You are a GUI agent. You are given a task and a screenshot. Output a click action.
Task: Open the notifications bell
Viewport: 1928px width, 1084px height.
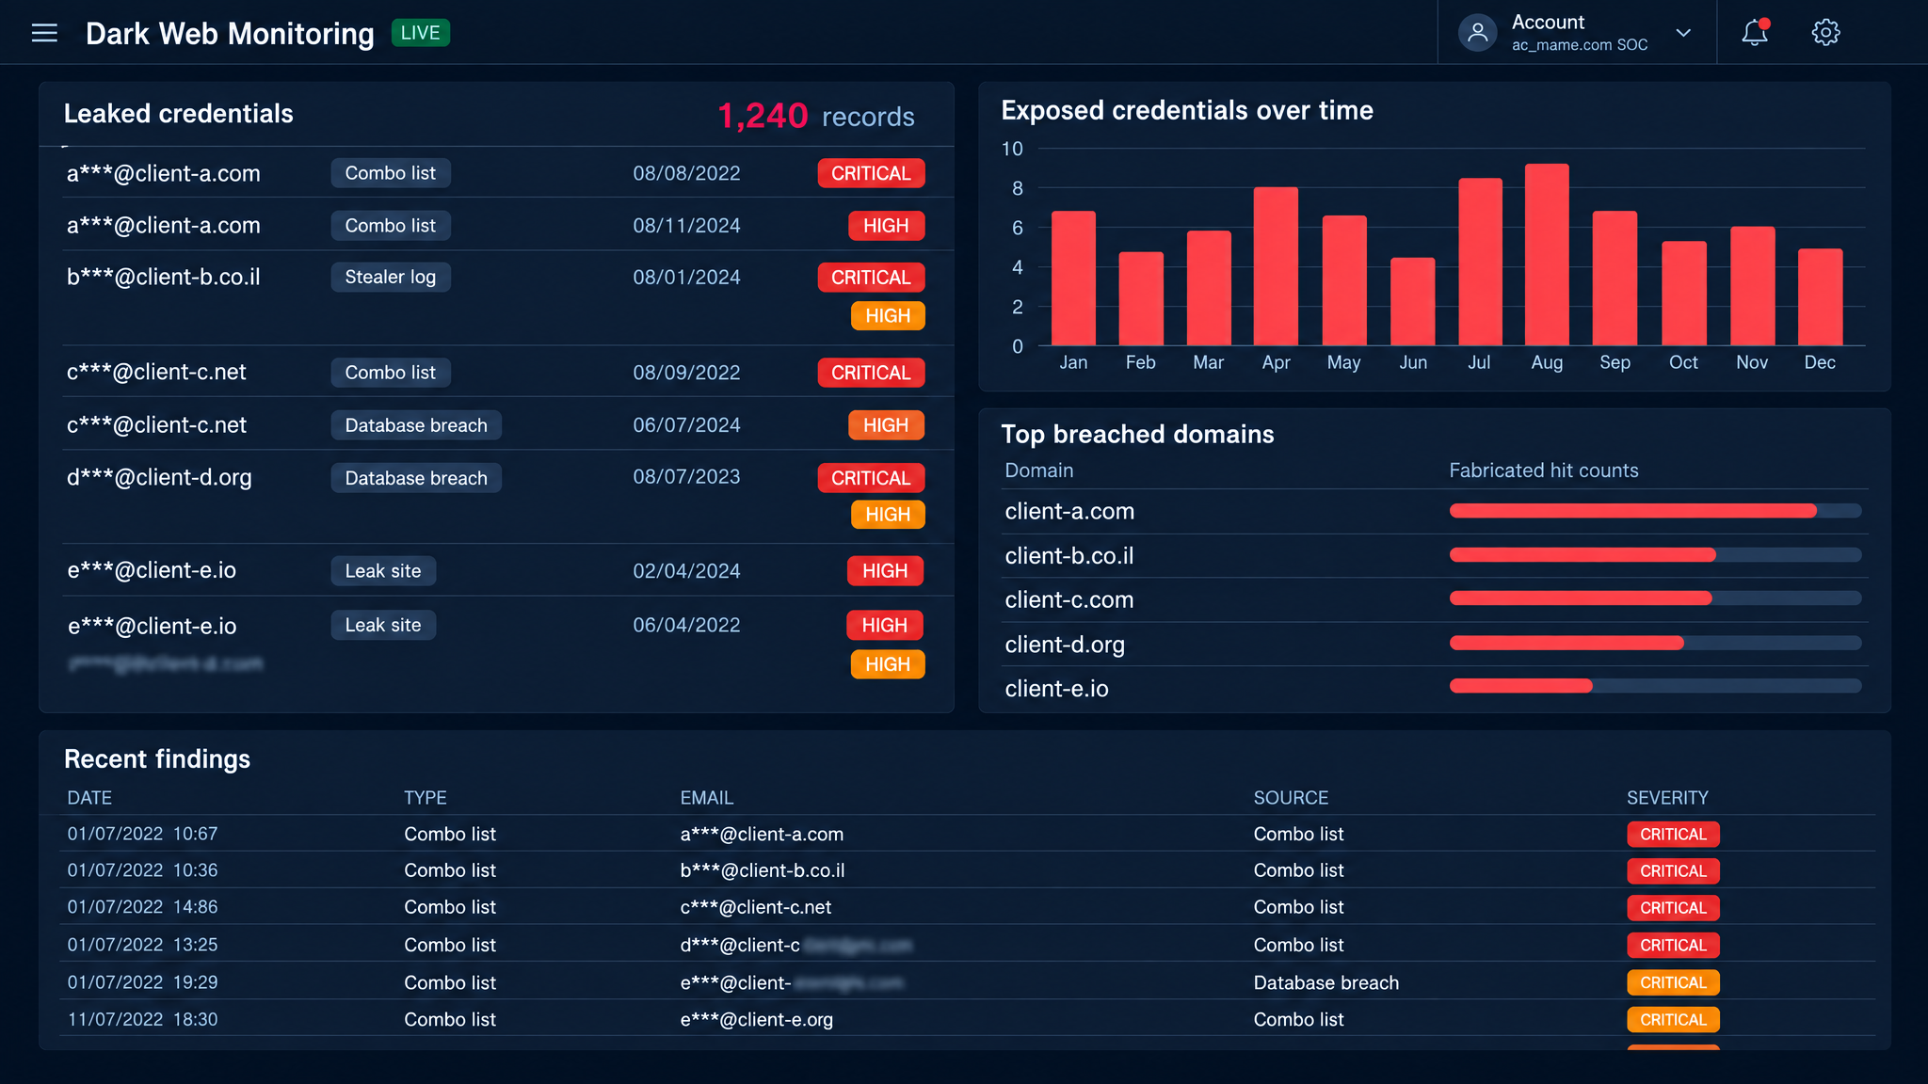[x=1755, y=33]
